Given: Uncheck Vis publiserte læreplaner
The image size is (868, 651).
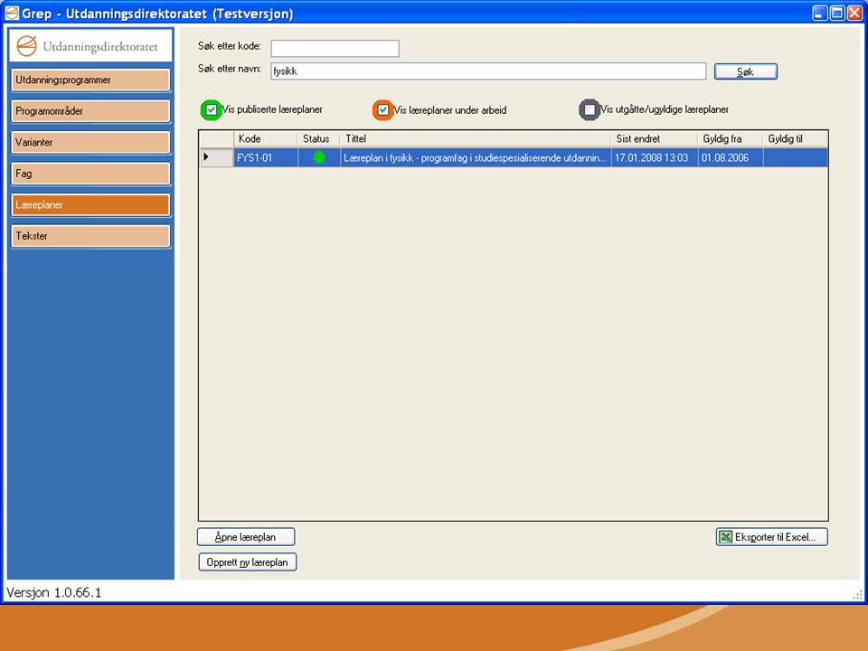Looking at the screenshot, I should point(211,109).
